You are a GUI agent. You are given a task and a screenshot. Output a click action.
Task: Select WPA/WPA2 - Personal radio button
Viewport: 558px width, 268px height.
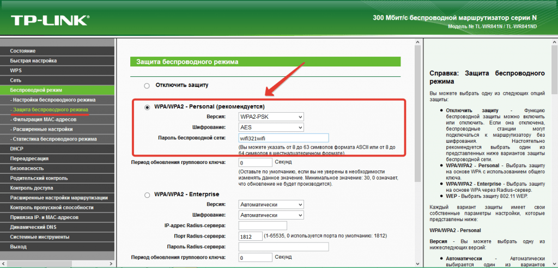click(147, 107)
